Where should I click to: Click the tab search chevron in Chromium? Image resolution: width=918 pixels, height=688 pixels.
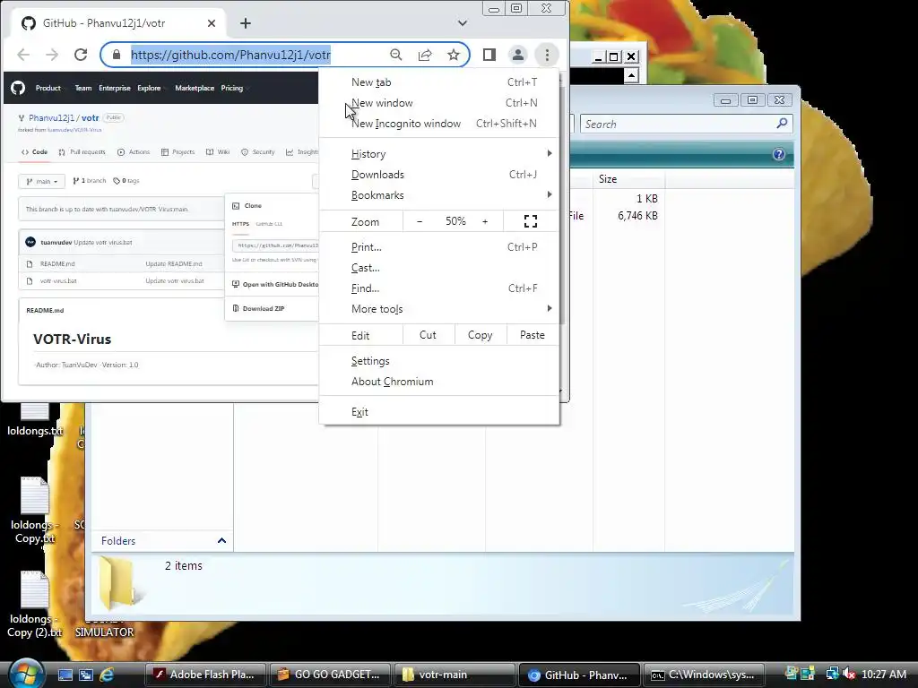click(x=463, y=23)
